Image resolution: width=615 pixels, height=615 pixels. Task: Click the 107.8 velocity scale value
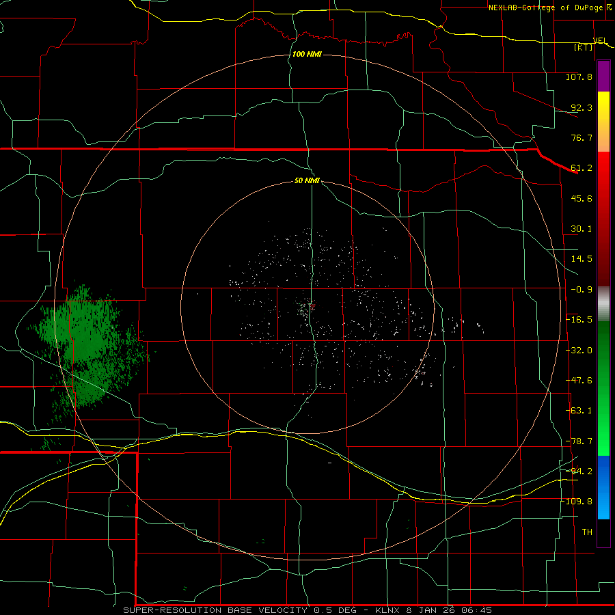click(579, 77)
